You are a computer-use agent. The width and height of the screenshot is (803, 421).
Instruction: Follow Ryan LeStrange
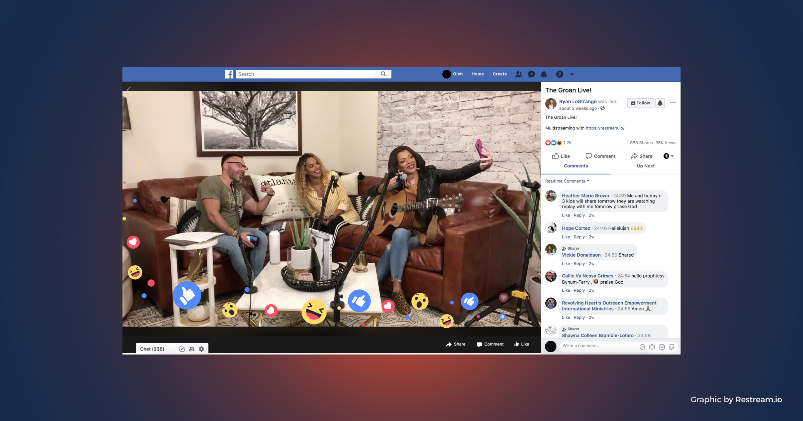tap(640, 103)
